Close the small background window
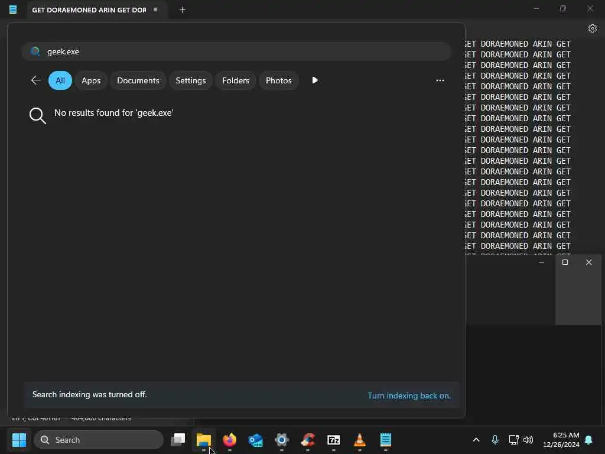The width and height of the screenshot is (605, 454). [589, 262]
